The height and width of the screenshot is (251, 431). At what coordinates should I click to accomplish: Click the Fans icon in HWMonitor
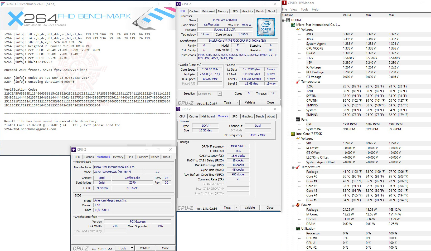pyautogui.click(x=298, y=120)
